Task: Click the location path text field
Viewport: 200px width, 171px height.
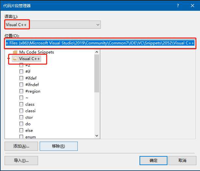Action: 100,43
